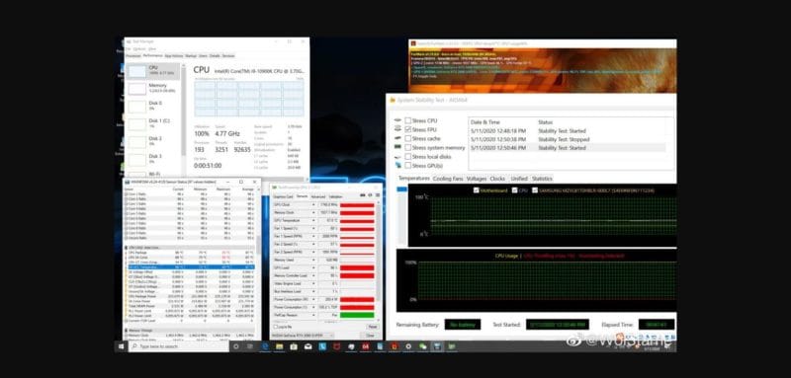Collapse the CPU [#0] group in HWiNFO
Viewport: 791px width, 378px height.
(x=127, y=247)
